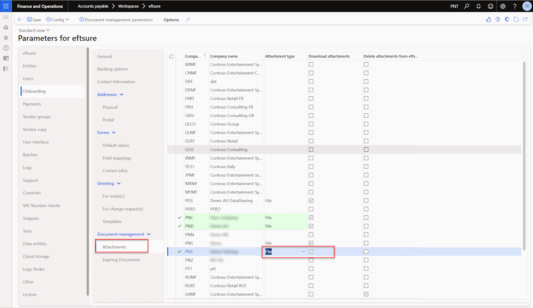Uncheck Delete attachments for SAMF
This screenshot has width=533, height=308.
click(366, 294)
